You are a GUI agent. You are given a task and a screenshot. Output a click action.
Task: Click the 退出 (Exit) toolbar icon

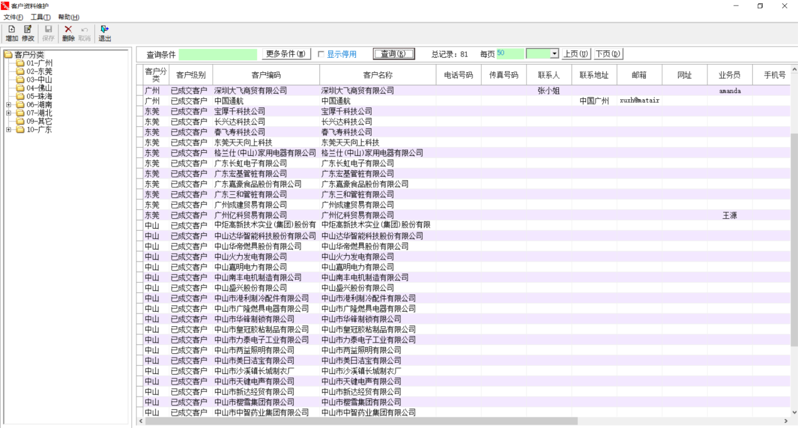[104, 30]
